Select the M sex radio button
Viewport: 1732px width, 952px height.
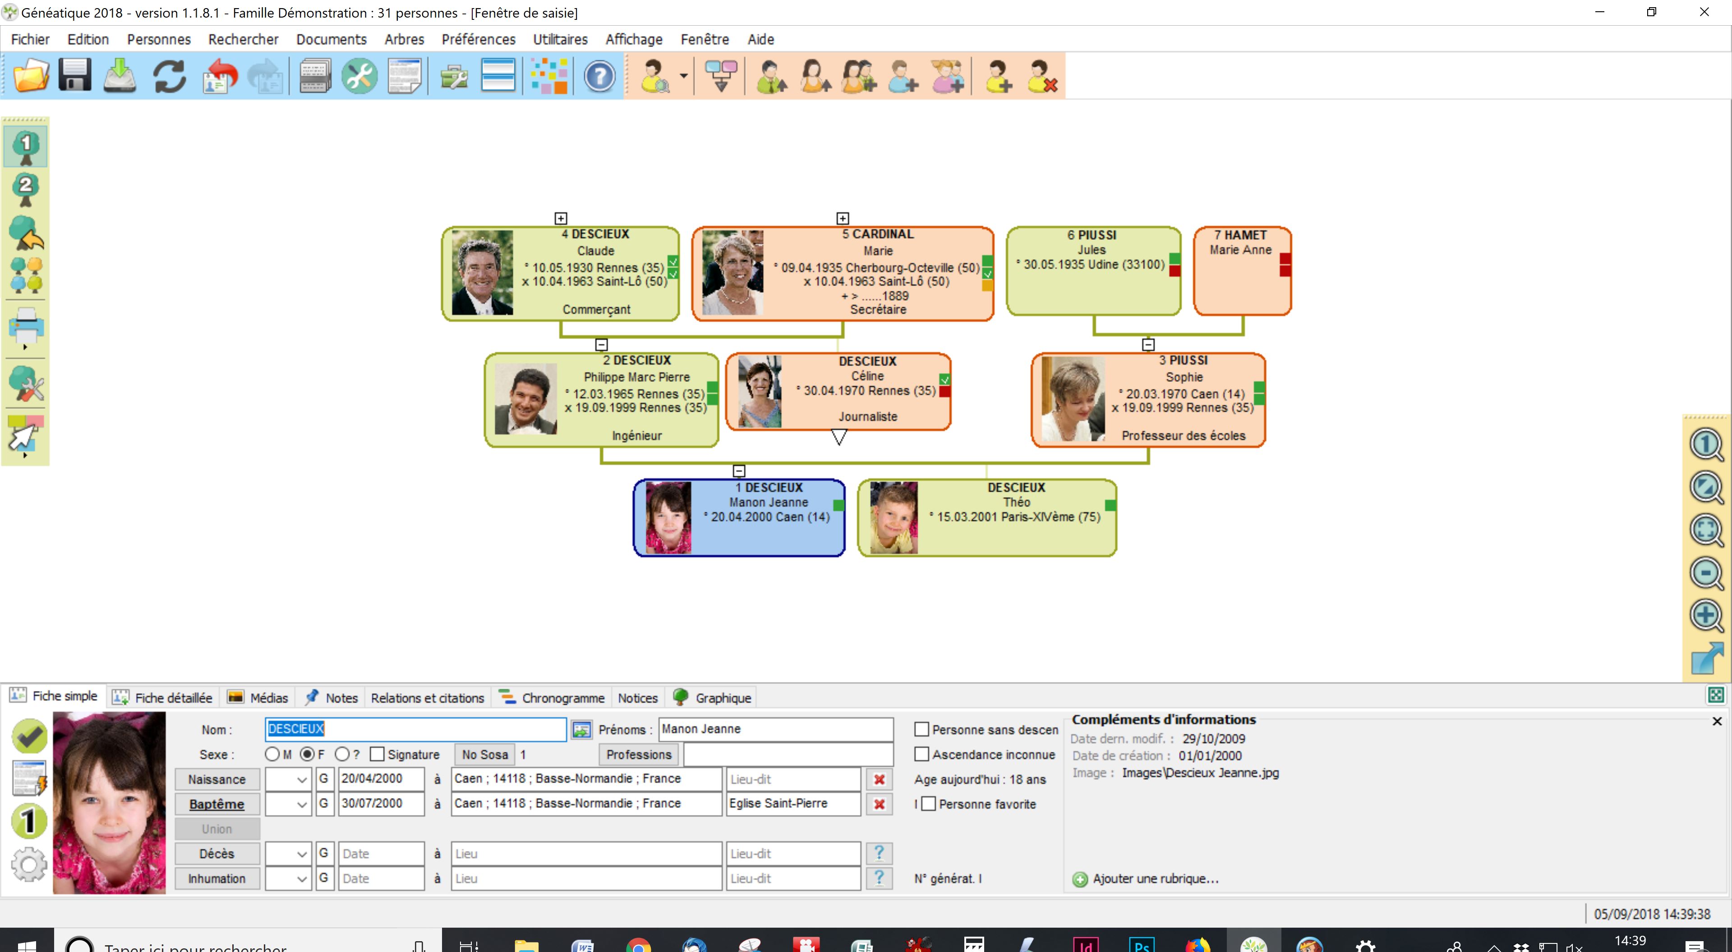pos(272,755)
